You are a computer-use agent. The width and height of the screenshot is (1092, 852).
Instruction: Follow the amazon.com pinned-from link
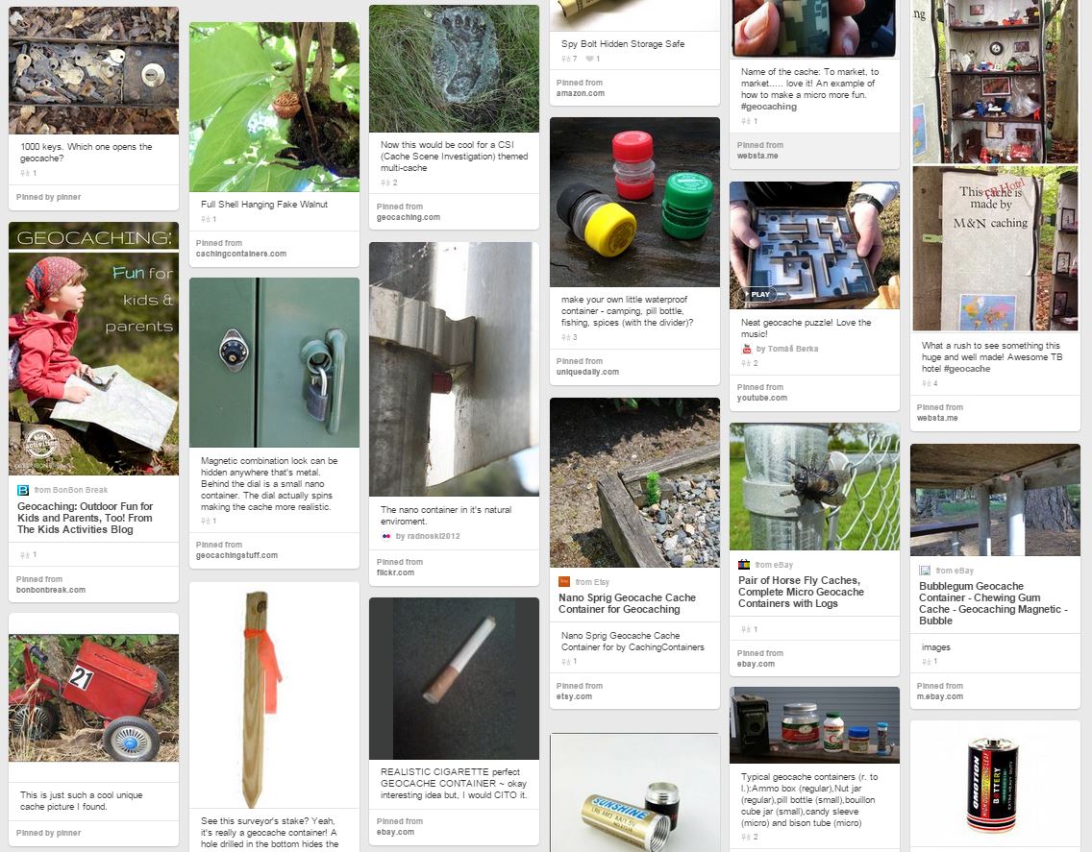point(581,93)
